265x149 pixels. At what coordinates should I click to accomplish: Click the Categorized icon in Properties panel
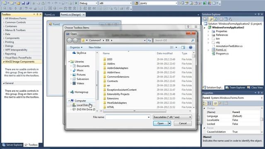[205, 103]
